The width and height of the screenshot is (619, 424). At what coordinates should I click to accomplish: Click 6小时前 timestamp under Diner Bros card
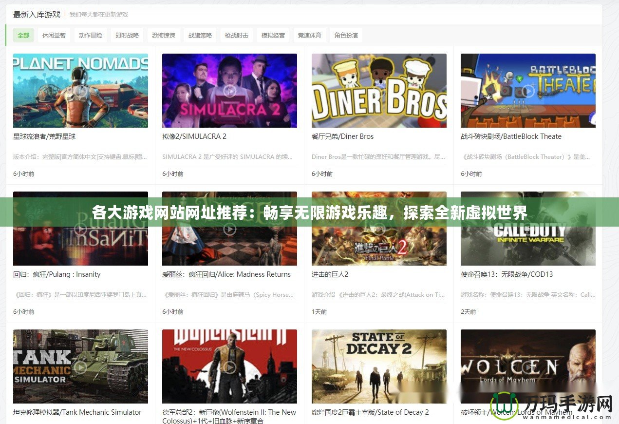click(x=322, y=174)
